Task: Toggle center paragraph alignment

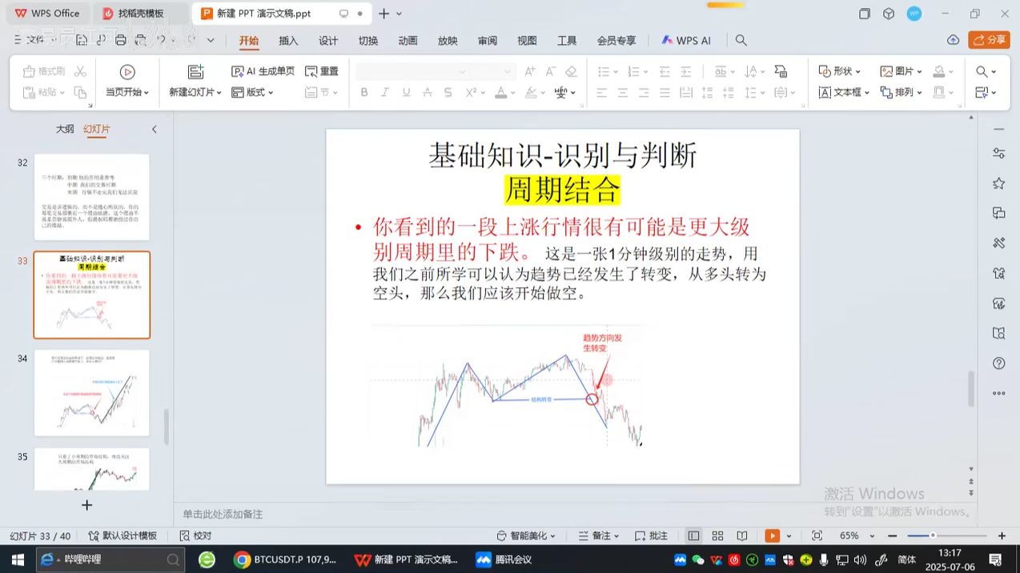Action: coord(623,92)
